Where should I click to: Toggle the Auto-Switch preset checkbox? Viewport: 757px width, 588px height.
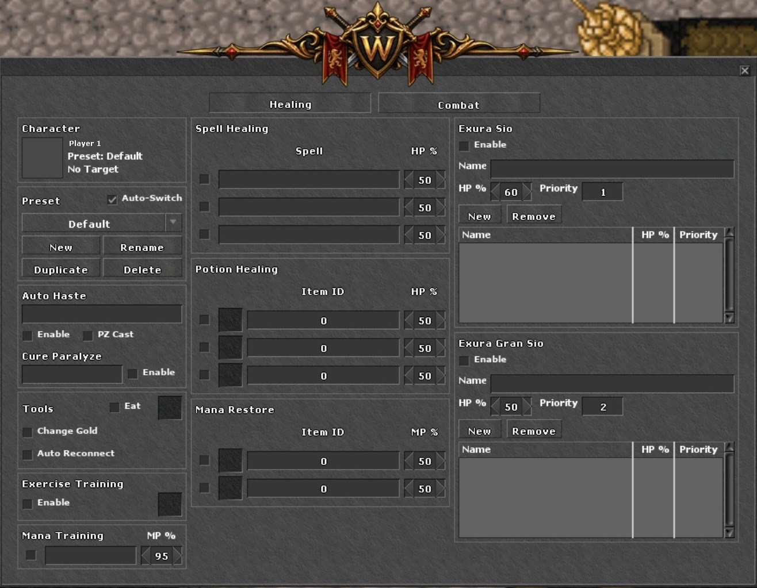[x=112, y=199]
